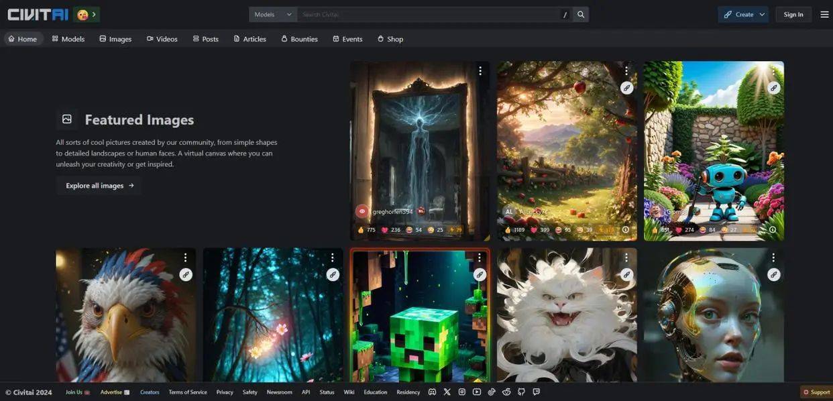The width and height of the screenshot is (833, 401).
Task: Click remix icon on the apple orchard image
Action: click(x=626, y=88)
